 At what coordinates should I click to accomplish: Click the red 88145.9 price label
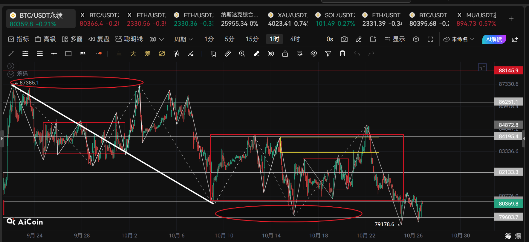point(509,71)
